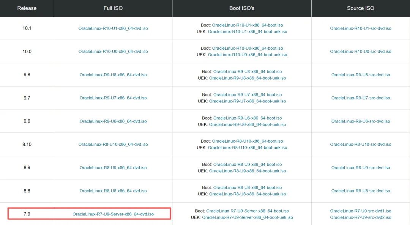Select the release cell 10.1
This screenshot has height=225, width=410.
pyautogui.click(x=27, y=28)
